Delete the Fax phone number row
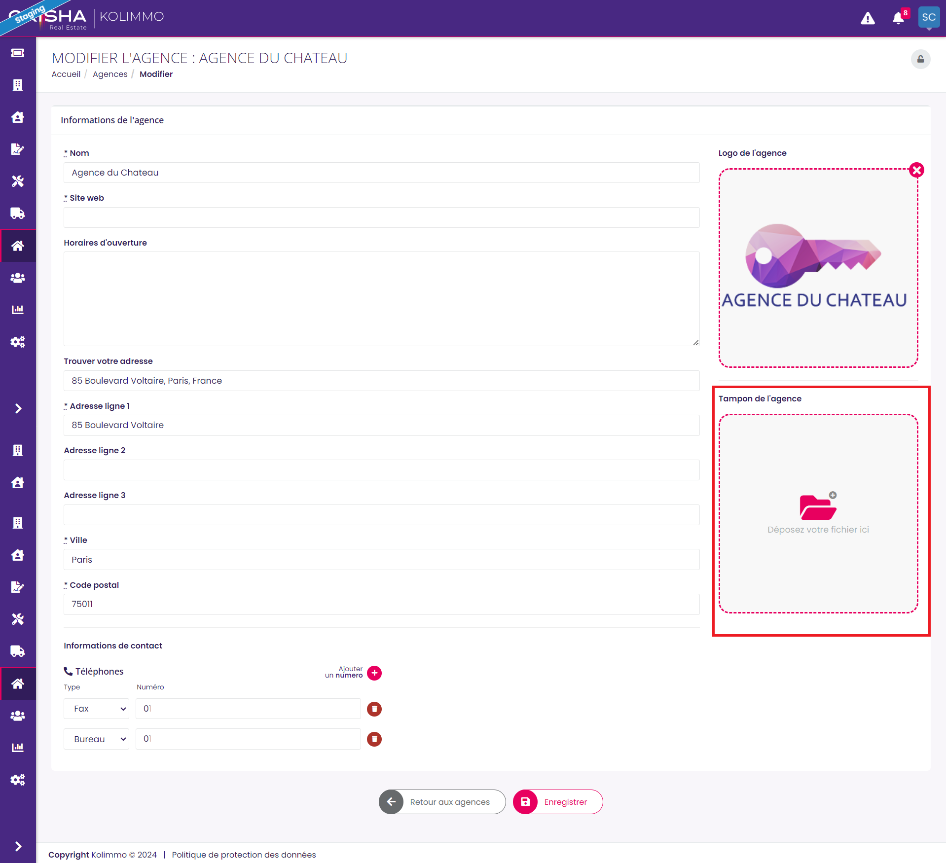 click(374, 709)
